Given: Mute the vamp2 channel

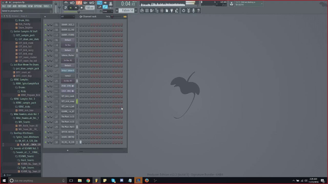Looking at the screenshot, I should tap(46, 76).
